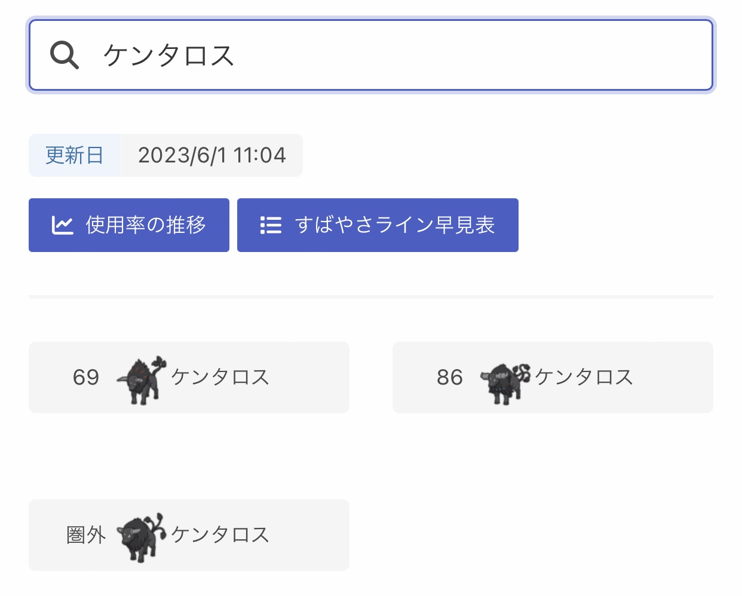Image resolution: width=742 pixels, height=596 pixels.
Task: Open the ケンタロス entry ranked 86
Action: tap(553, 377)
